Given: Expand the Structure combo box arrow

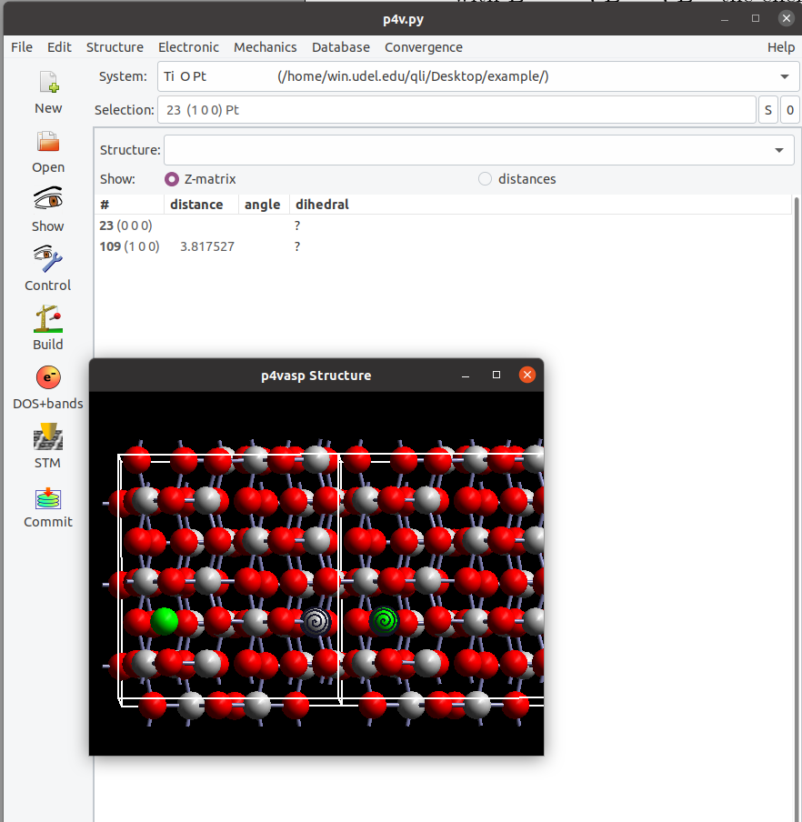Looking at the screenshot, I should click(778, 150).
